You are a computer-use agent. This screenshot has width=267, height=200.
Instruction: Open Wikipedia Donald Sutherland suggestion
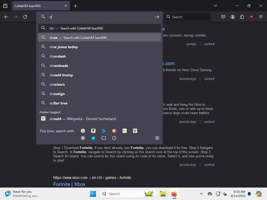click(99, 119)
